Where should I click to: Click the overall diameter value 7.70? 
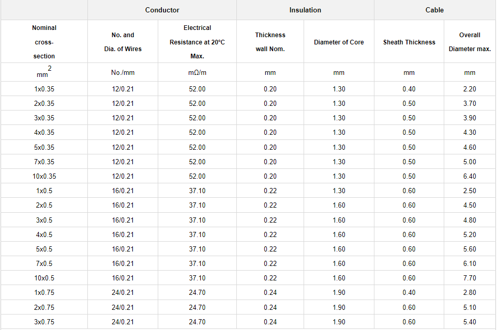point(470,278)
